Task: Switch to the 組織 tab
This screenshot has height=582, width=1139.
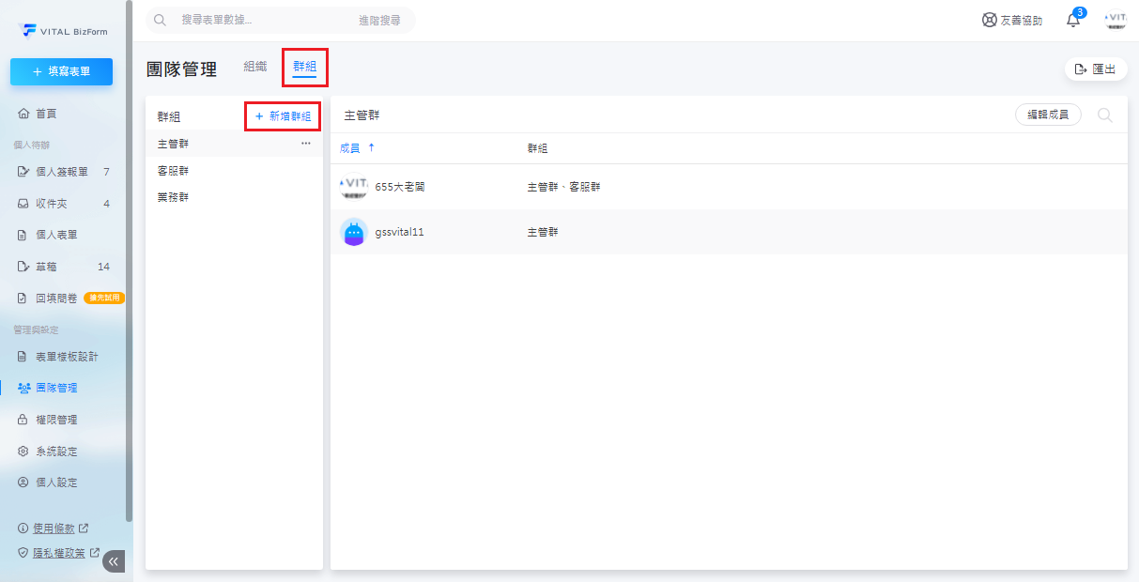Action: (255, 67)
